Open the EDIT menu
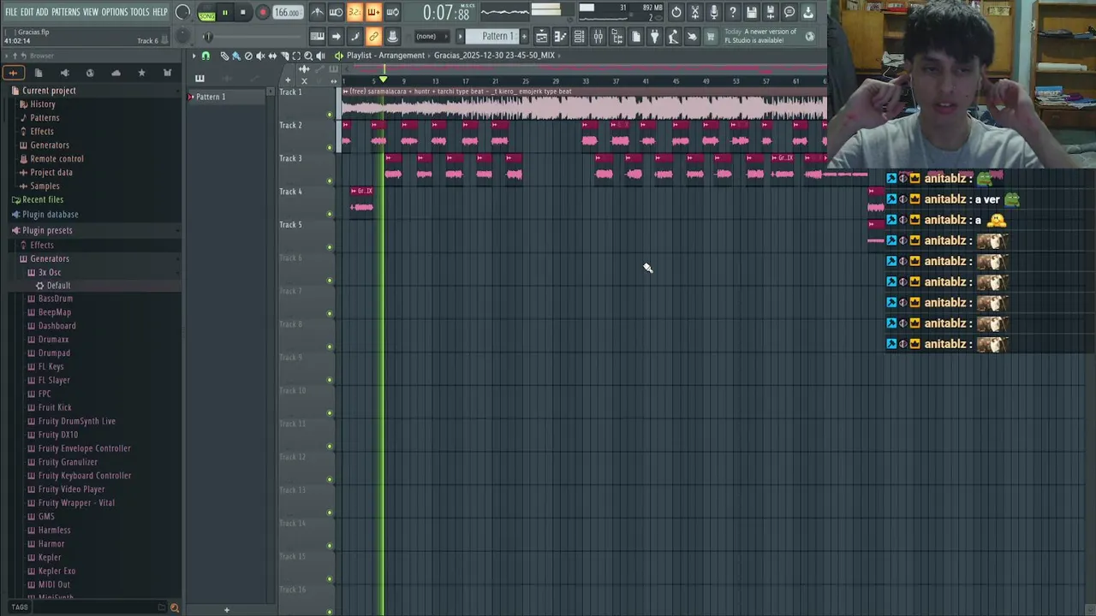 (27, 12)
